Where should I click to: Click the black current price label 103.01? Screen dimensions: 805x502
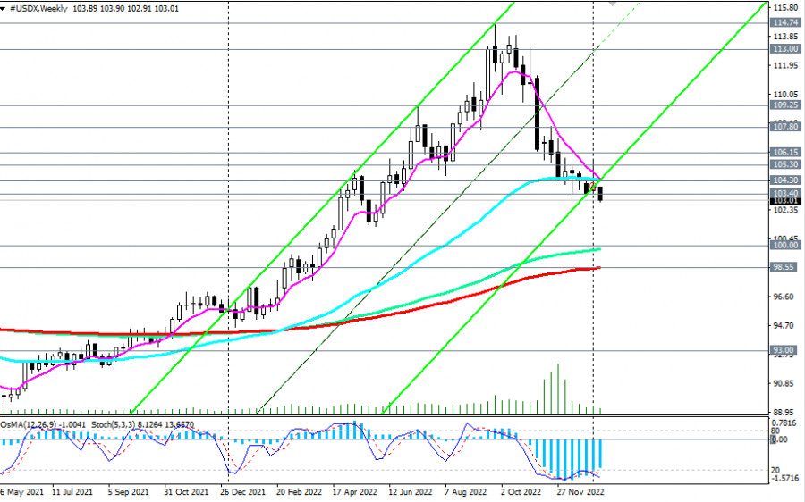pyautogui.click(x=785, y=201)
